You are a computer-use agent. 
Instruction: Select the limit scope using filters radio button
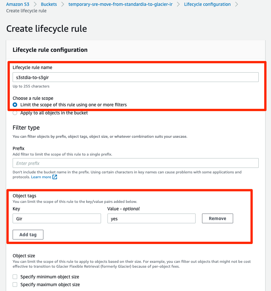click(x=15, y=105)
